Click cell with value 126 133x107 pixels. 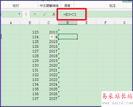[x=30, y=46]
